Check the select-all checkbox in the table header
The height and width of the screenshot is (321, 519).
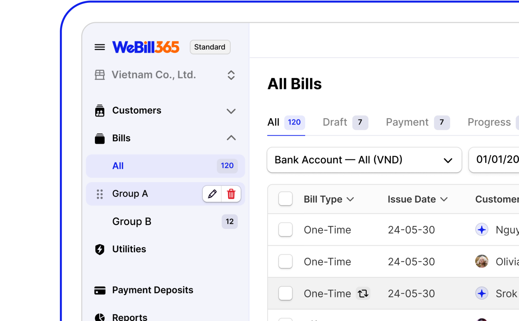[285, 199]
